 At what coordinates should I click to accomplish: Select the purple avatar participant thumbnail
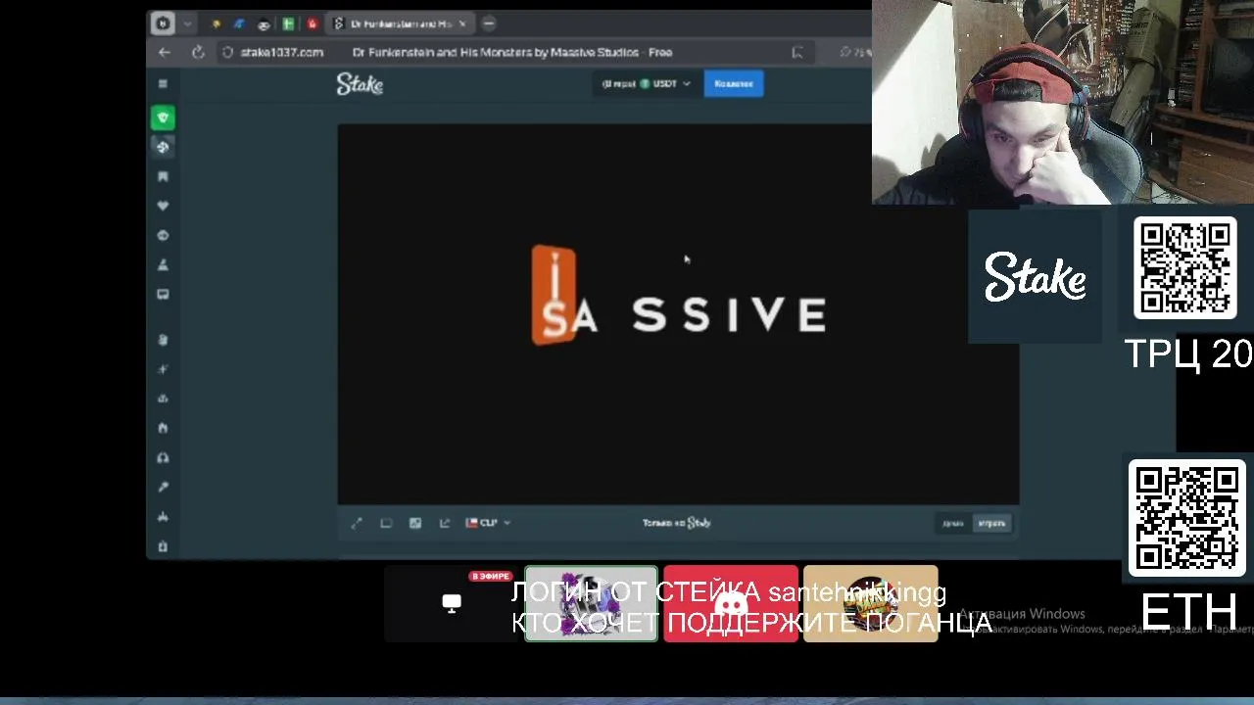(591, 603)
